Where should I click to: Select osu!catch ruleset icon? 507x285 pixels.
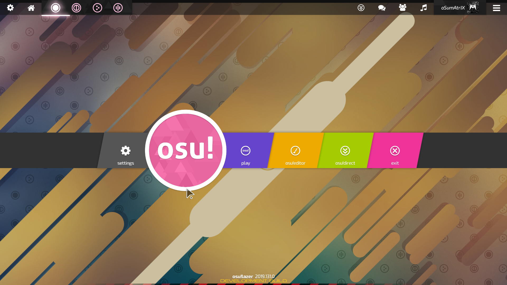[97, 8]
